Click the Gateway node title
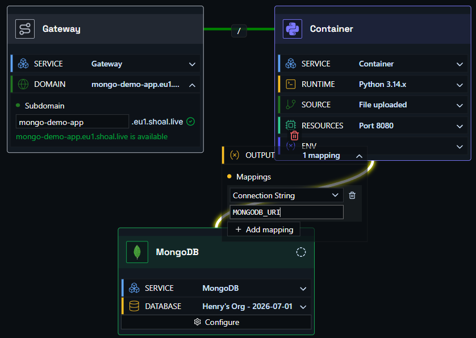The height and width of the screenshot is (338, 476). 61,29
